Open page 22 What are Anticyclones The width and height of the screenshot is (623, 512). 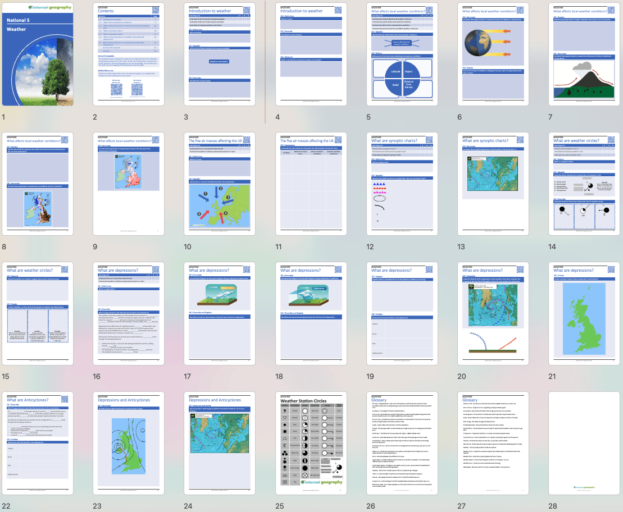click(x=37, y=442)
